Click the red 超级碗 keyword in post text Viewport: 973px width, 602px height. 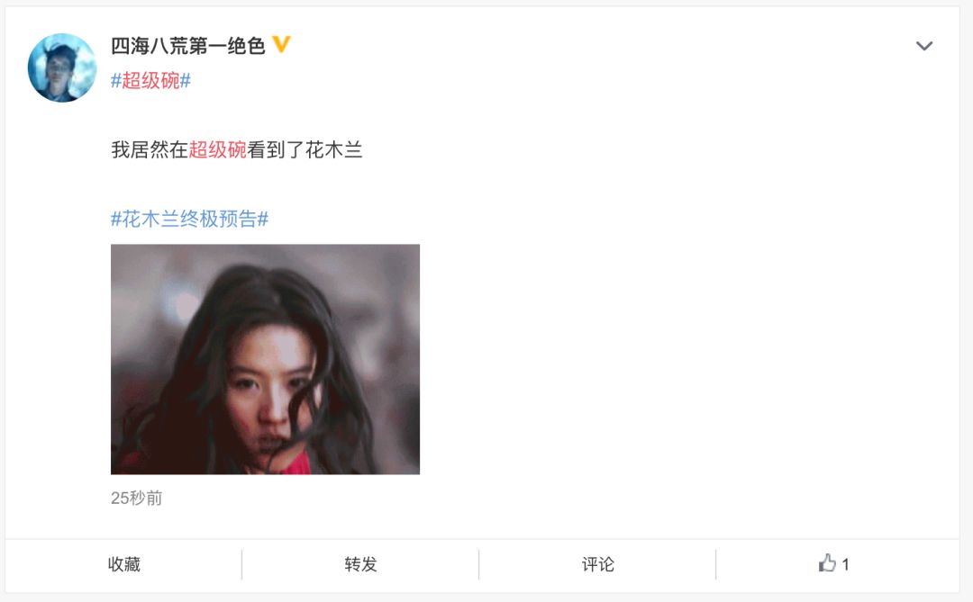218,150
